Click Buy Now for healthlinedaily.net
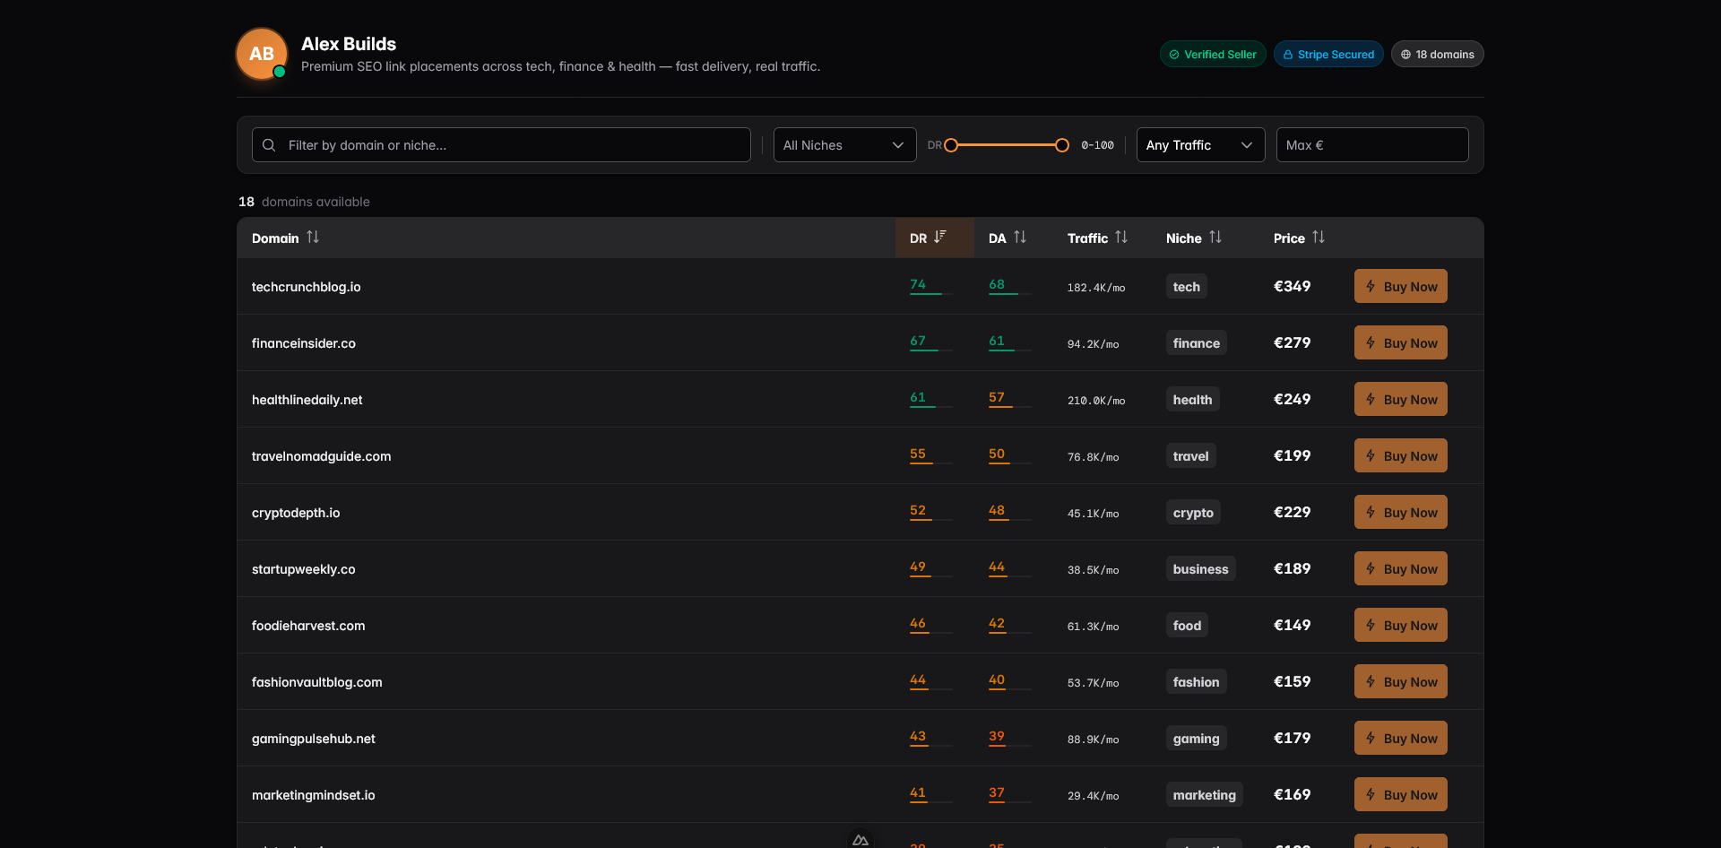The height and width of the screenshot is (848, 1721). point(1400,399)
